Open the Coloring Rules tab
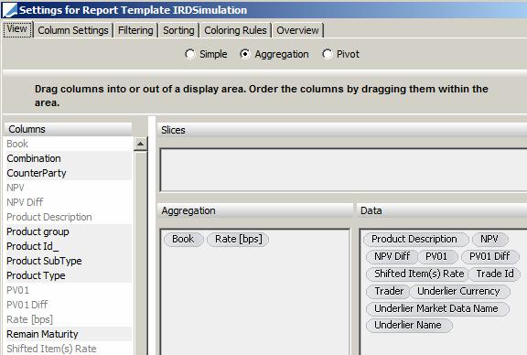 tap(236, 30)
